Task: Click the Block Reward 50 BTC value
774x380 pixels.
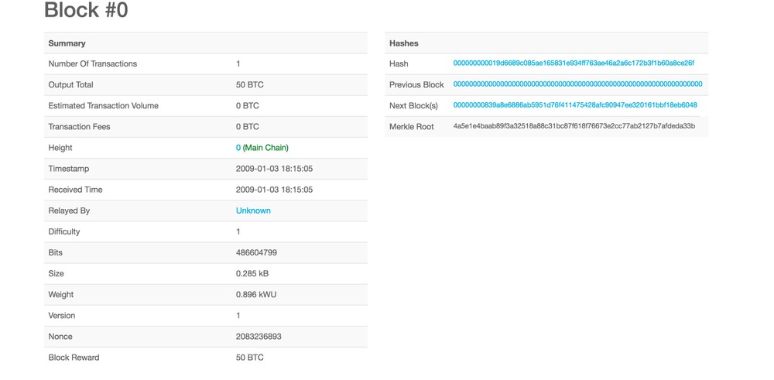Action: click(250, 358)
